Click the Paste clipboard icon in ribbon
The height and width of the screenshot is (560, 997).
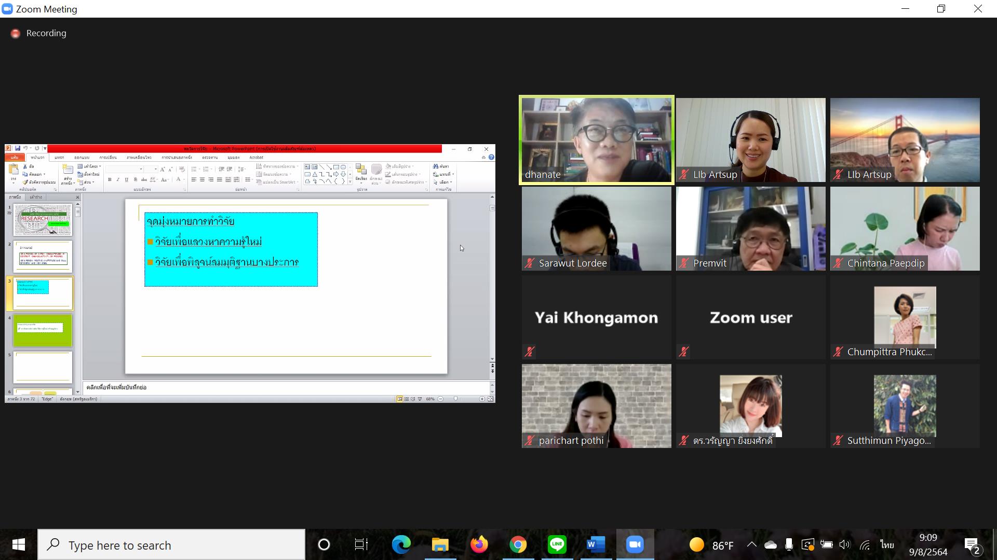pyautogui.click(x=14, y=173)
